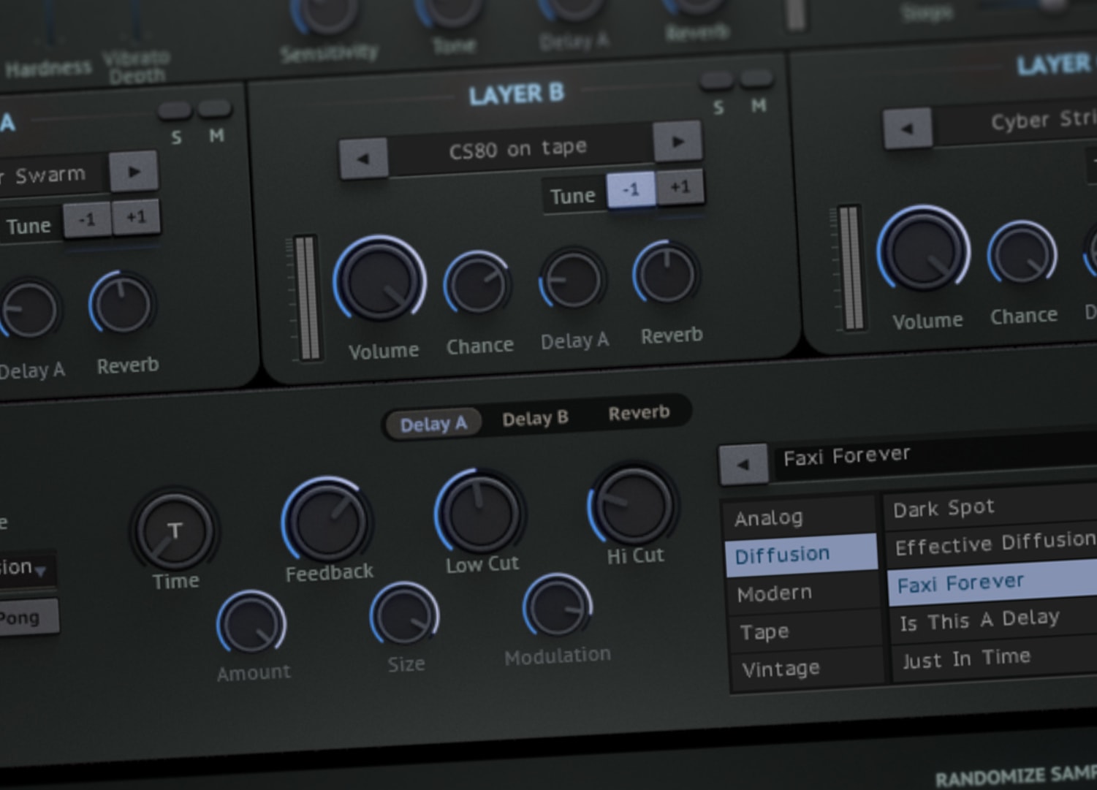Click the delay Feedback knob
Image resolution: width=1097 pixels, height=790 pixels.
(x=327, y=521)
